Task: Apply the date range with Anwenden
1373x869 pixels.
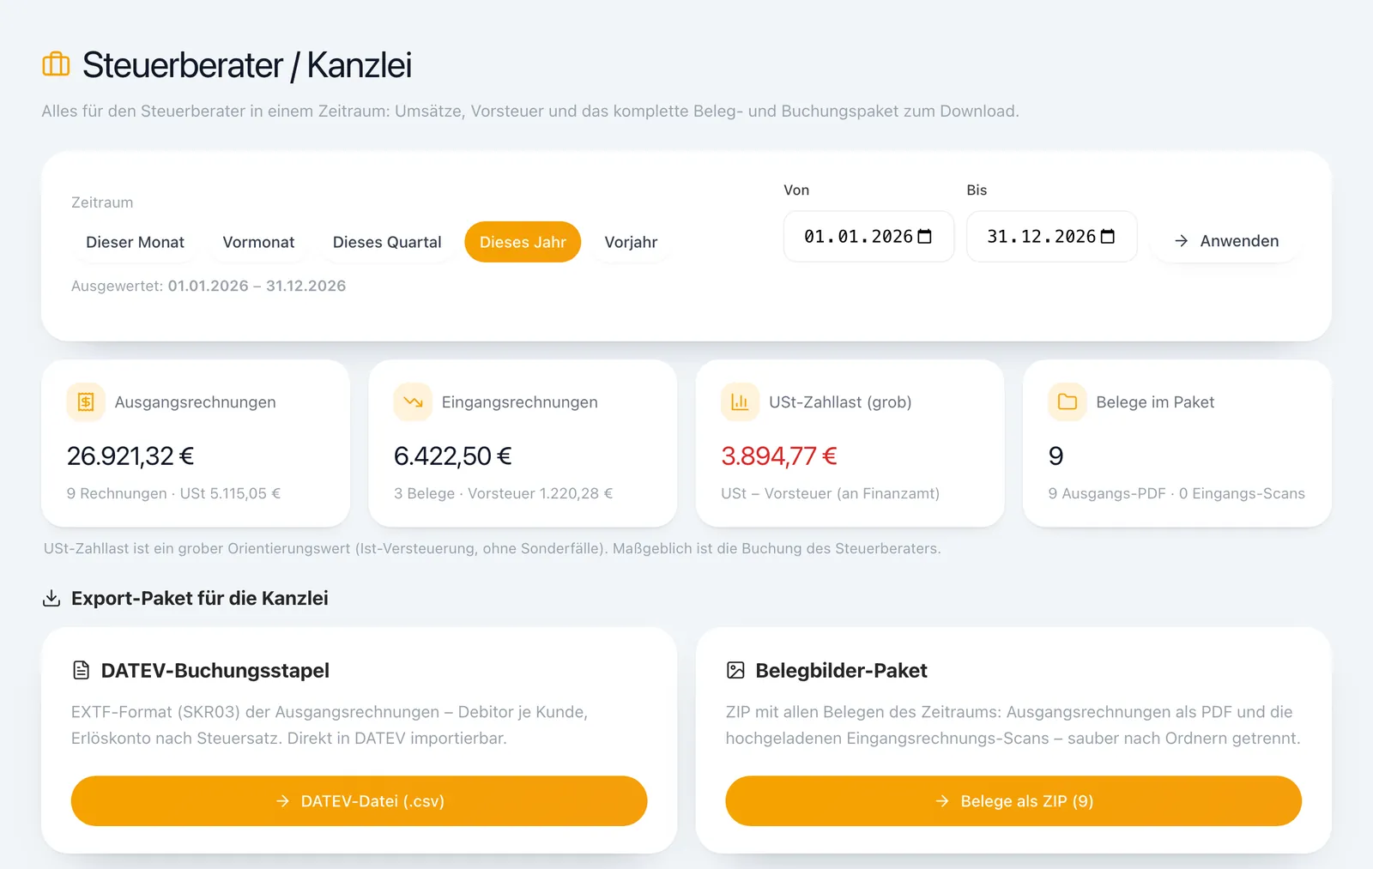Action: point(1226,241)
